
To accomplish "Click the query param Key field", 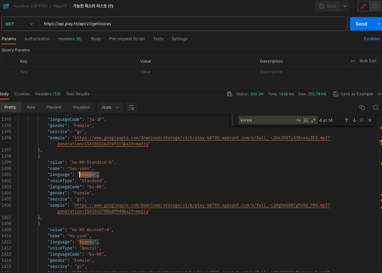I will point(77,72).
